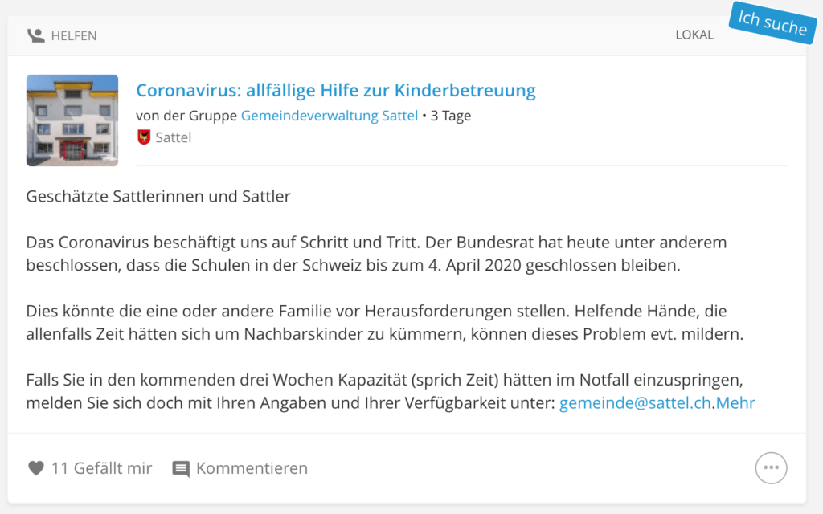Click the LOKAL label
This screenshot has height=514, width=823.
pos(694,35)
